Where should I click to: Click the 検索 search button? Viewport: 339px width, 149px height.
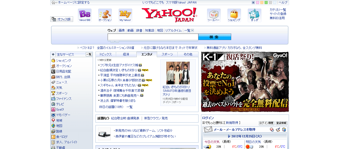tap(215, 37)
